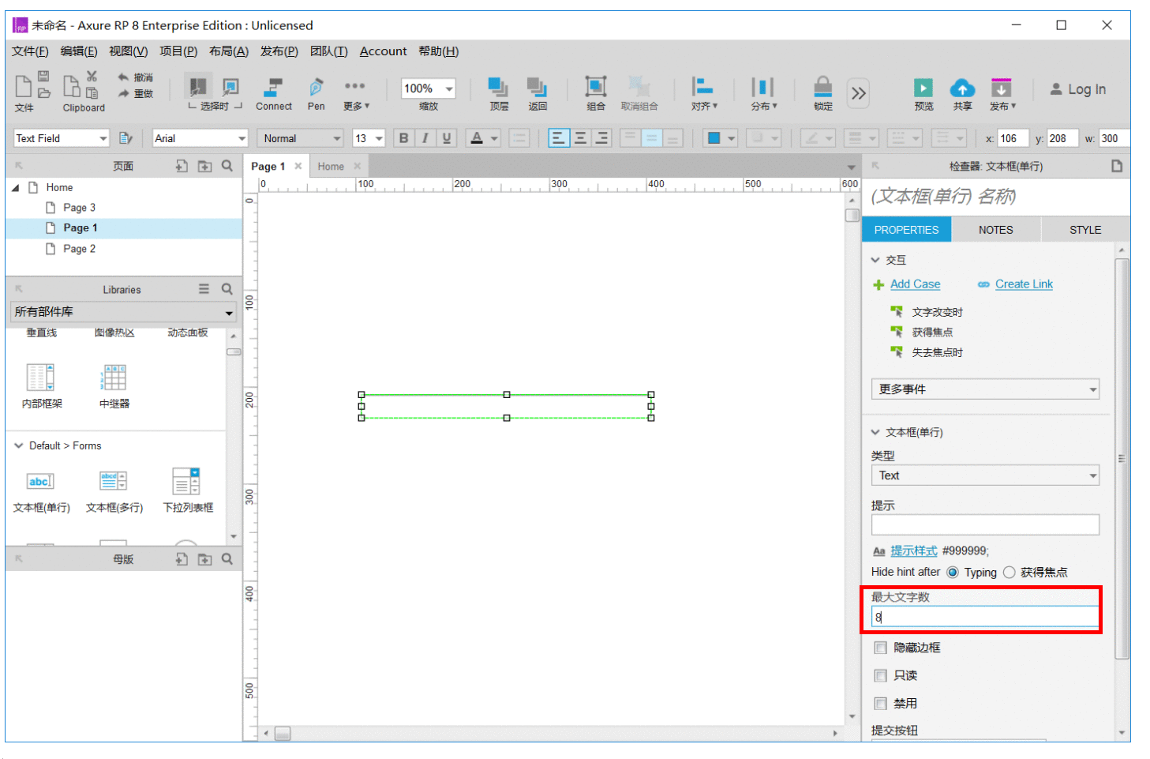Viewport: 1150px width, 759px height.
Task: Open the 文件(F) menu
Action: click(x=30, y=51)
